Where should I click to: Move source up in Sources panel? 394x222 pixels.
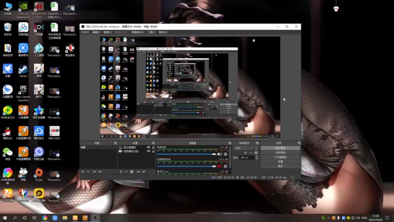[x=138, y=172]
